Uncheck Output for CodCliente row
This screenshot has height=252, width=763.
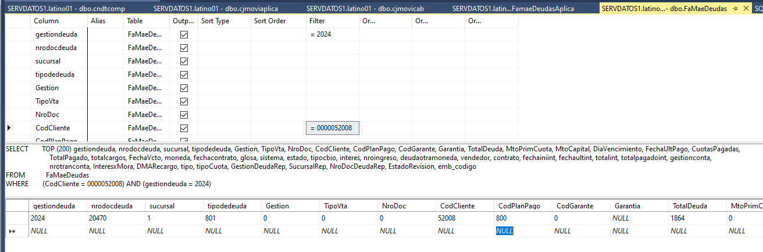pos(184,128)
